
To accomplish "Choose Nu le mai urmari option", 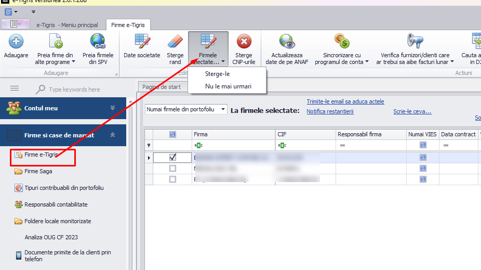I will [x=228, y=86].
